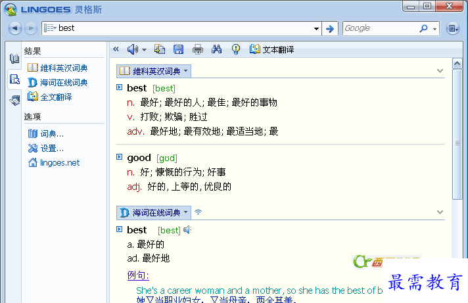
Task: Minimize the Lingoes window
Action: point(411,7)
